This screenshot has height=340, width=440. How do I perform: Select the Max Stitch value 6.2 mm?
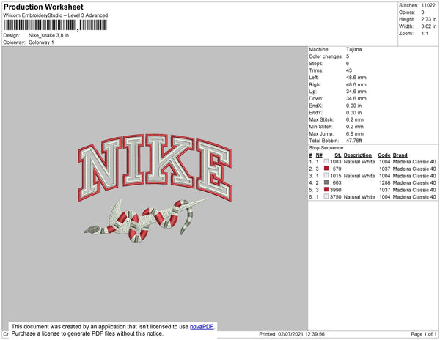pos(355,119)
